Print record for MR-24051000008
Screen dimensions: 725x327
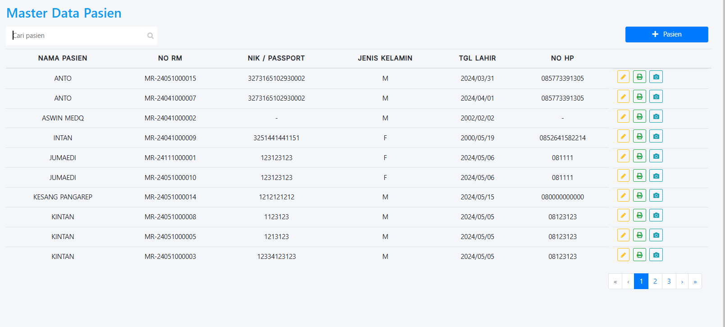tap(639, 216)
